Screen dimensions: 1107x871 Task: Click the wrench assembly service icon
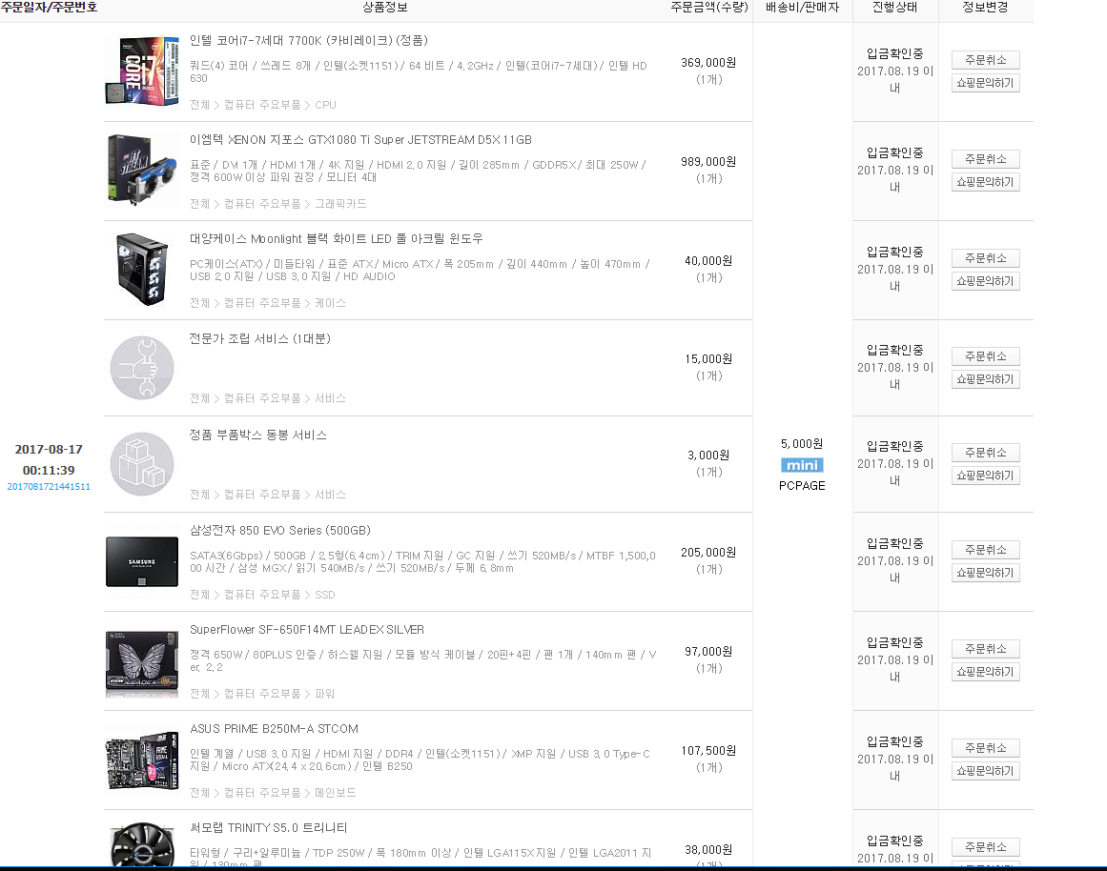pos(141,368)
